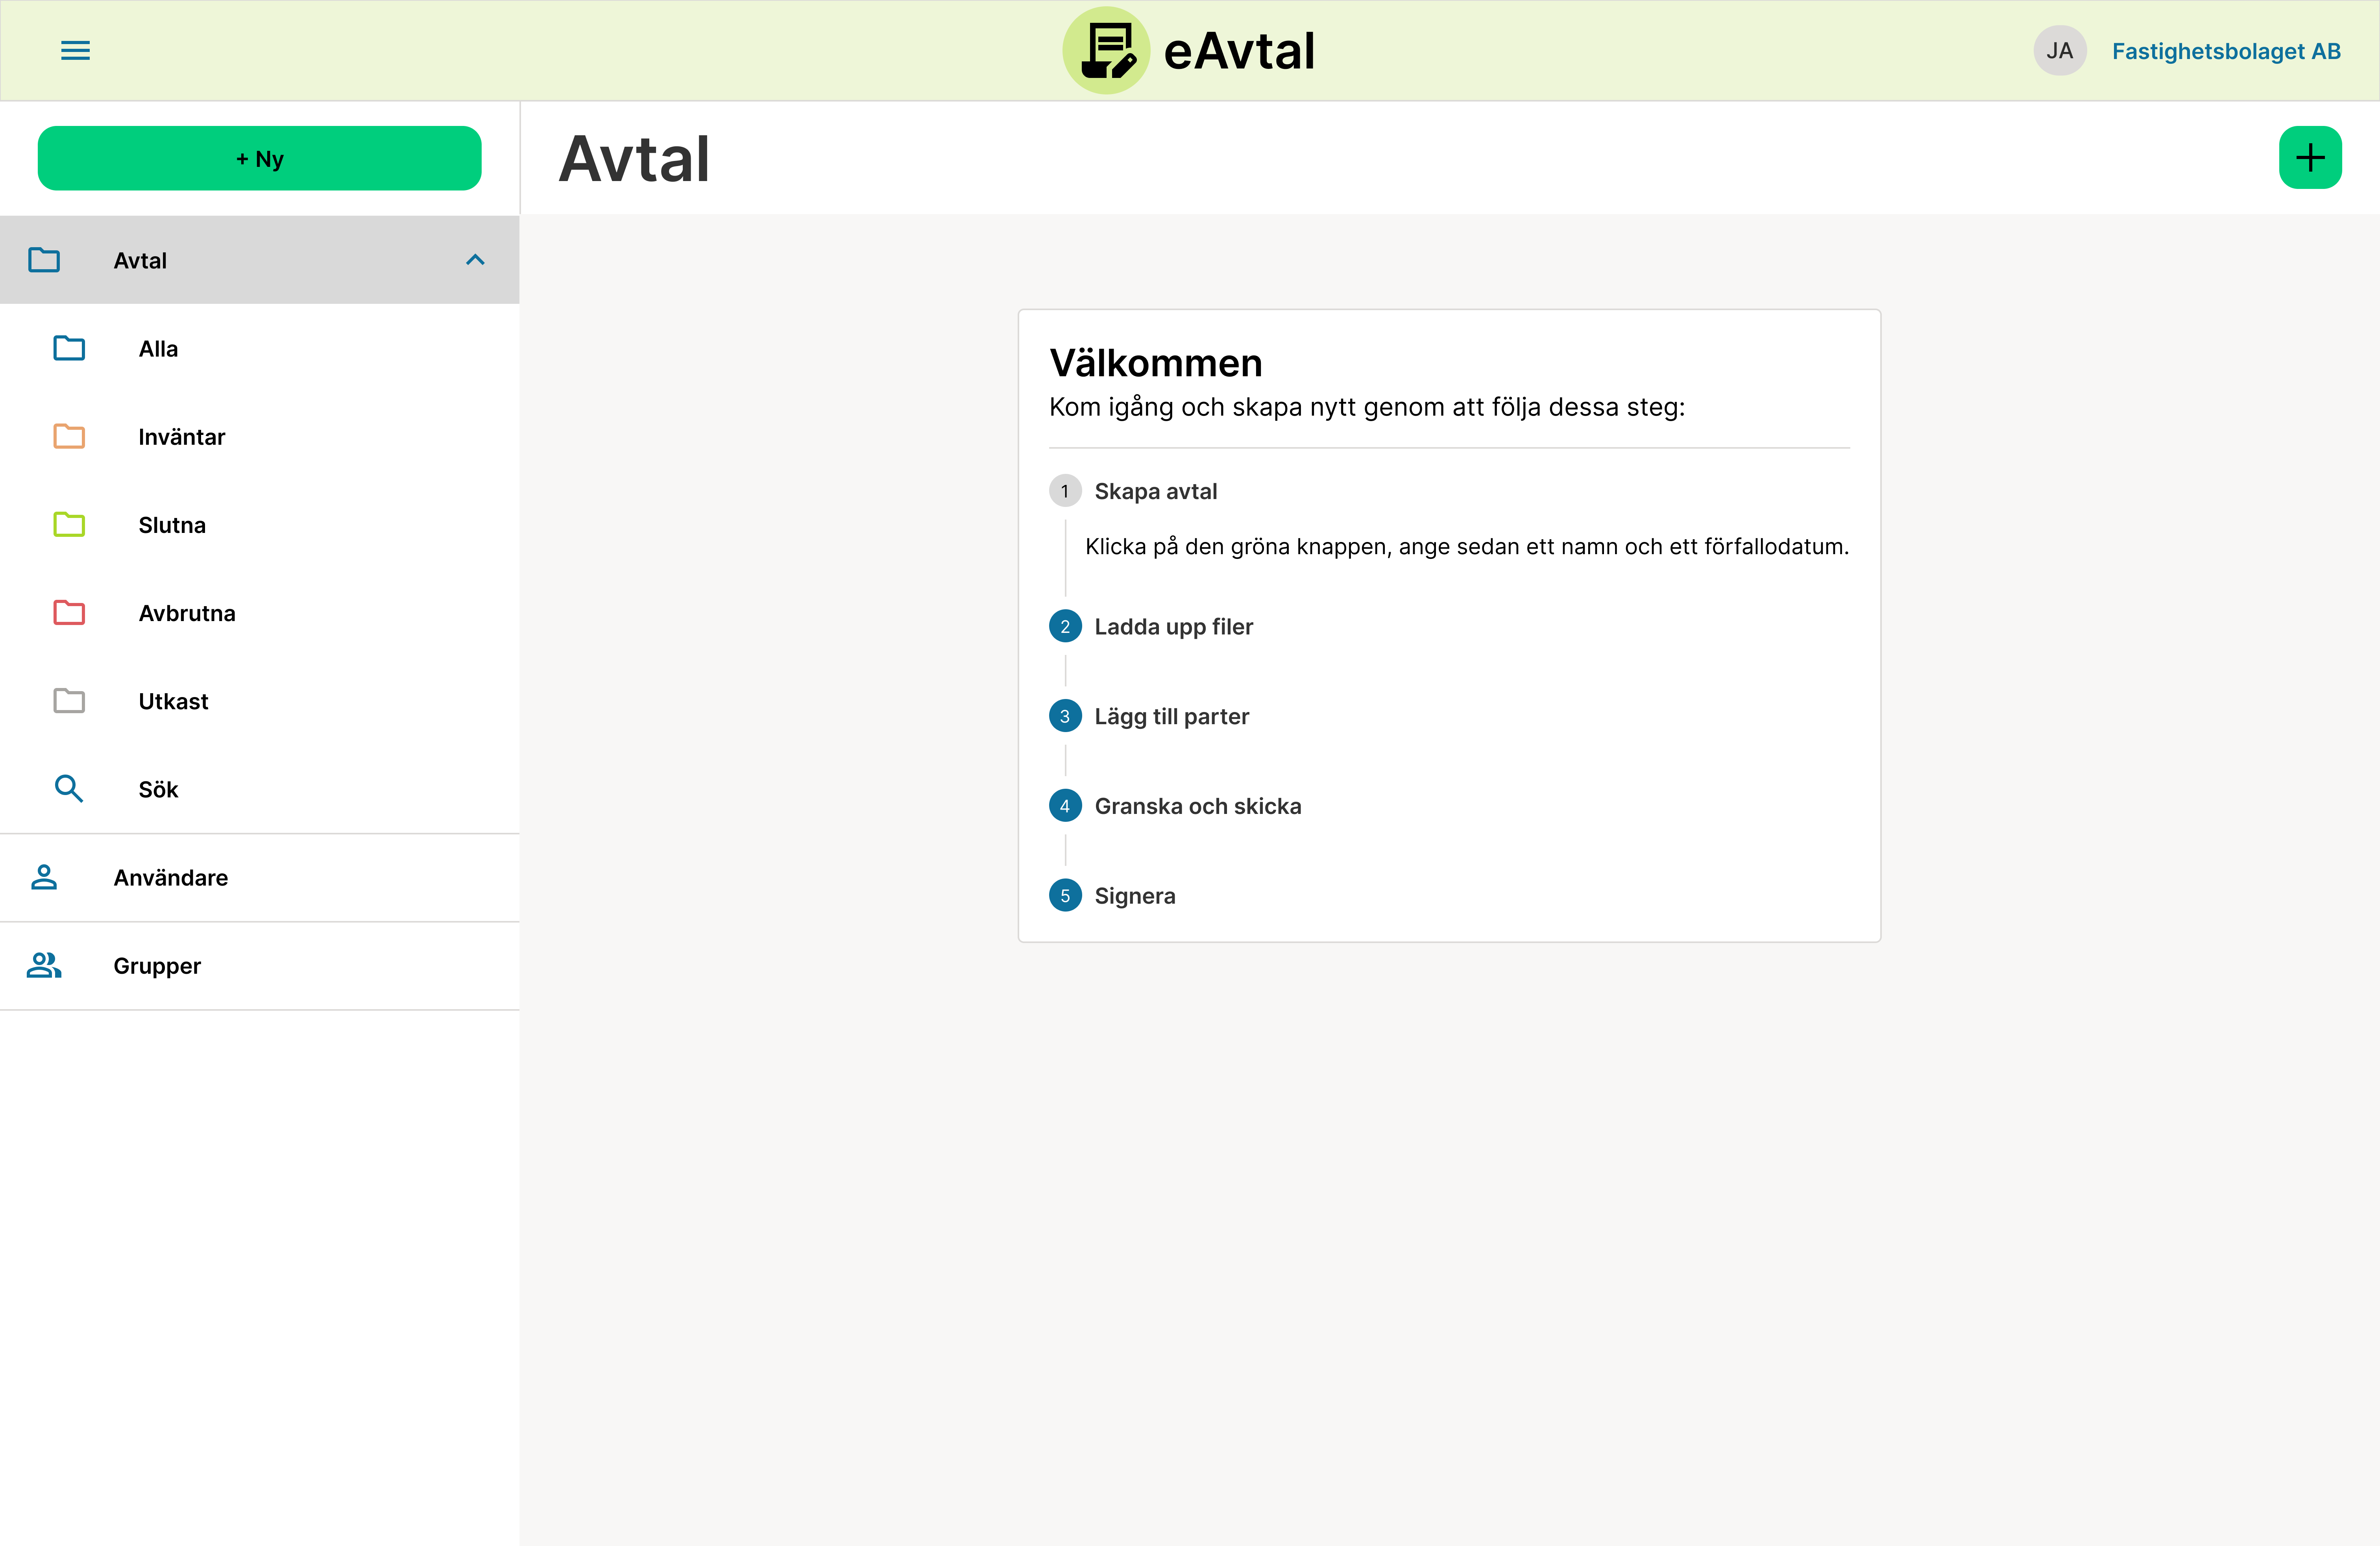Open the Fastighetsbolaget AB account link
The image size is (2380, 1546).
[2226, 51]
